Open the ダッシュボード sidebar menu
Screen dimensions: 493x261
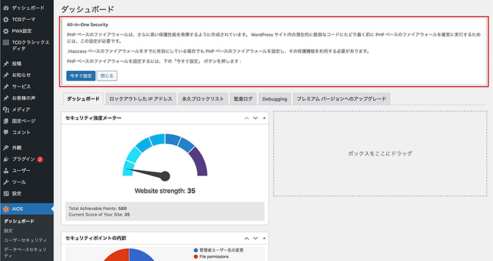(27, 8)
